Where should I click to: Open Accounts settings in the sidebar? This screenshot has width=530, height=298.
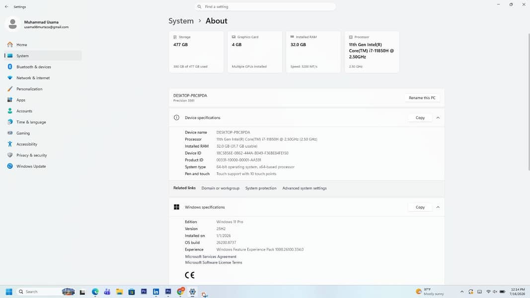(43, 111)
